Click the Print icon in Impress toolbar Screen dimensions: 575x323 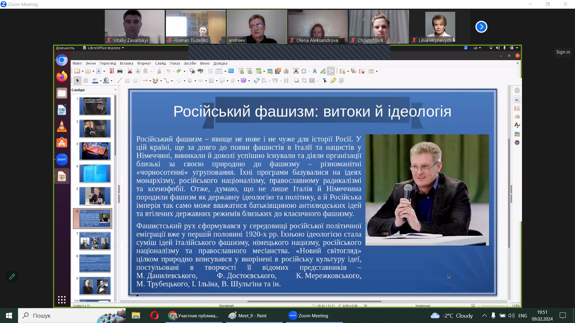pos(120,71)
